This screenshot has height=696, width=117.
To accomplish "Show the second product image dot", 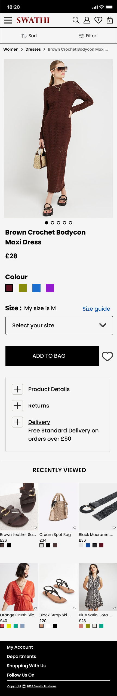I will pos(53,223).
